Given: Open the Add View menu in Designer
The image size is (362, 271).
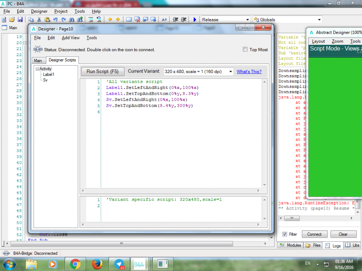Looking at the screenshot, I should coord(71,38).
